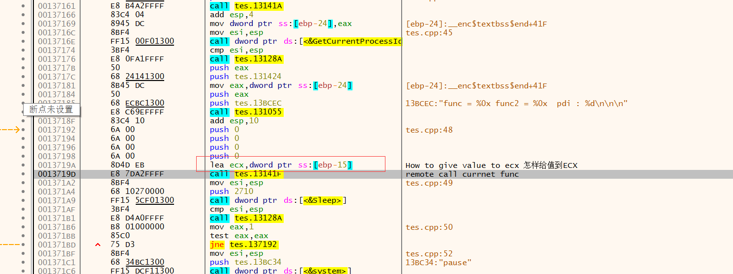Click instruction jne tes.137192

pyautogui.click(x=244, y=245)
